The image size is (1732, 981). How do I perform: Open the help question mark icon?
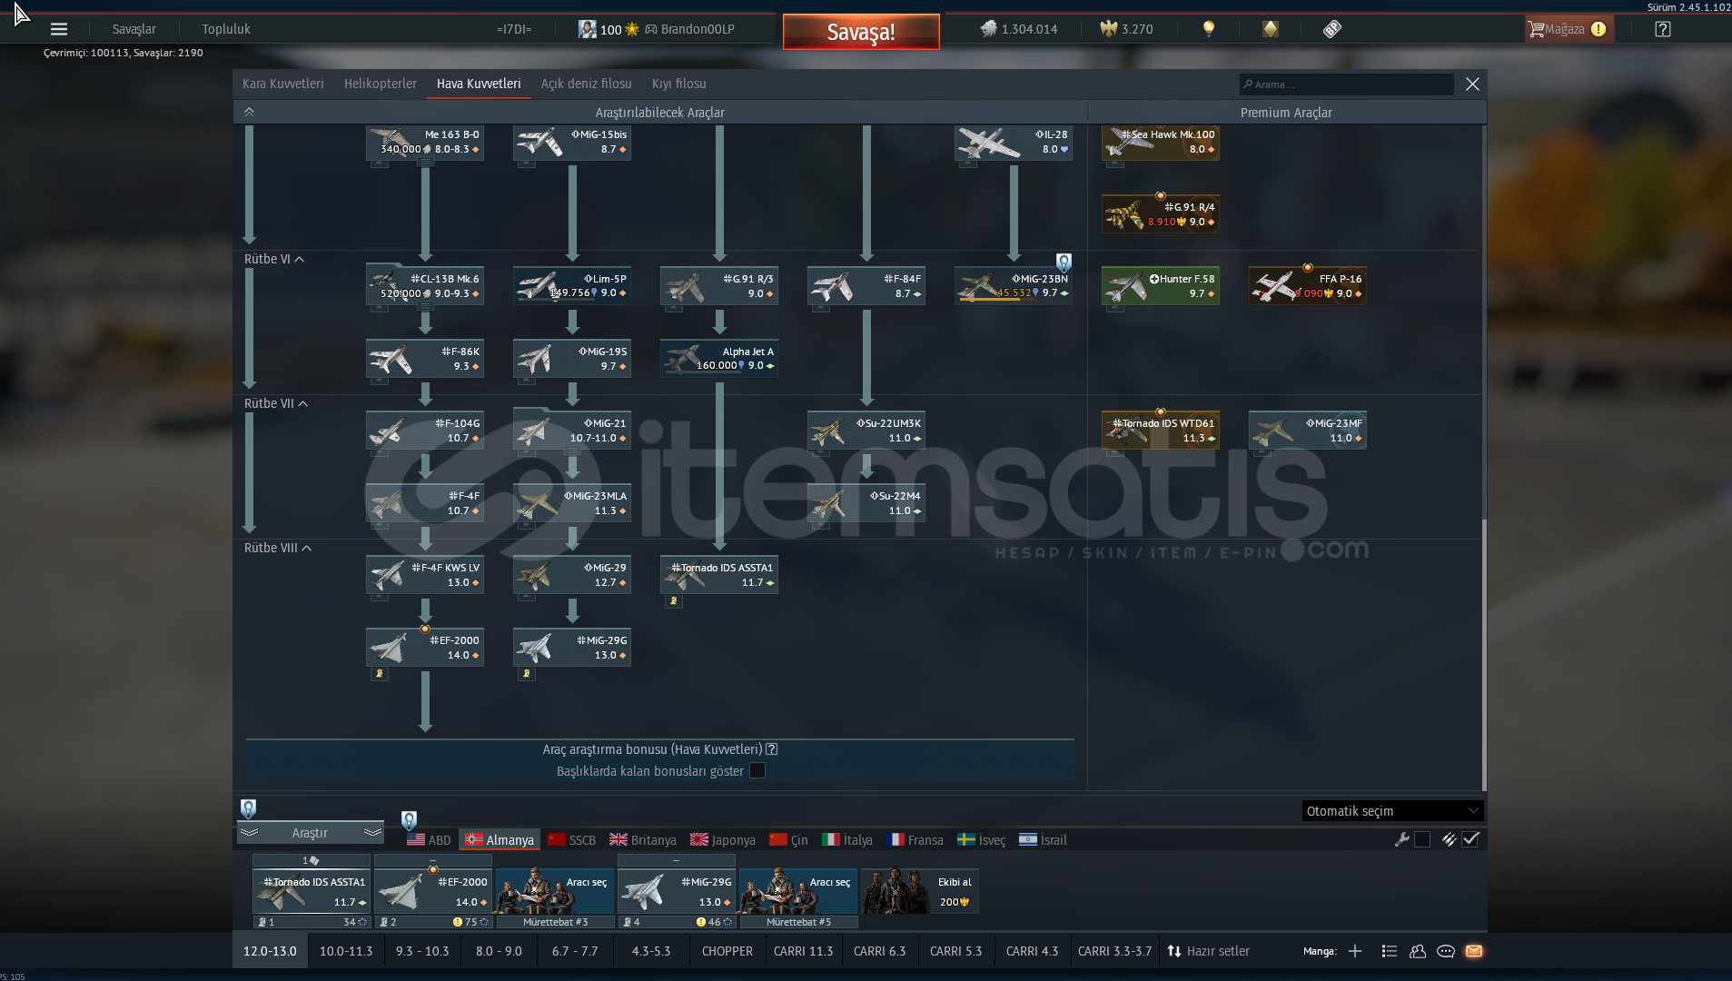(1662, 29)
